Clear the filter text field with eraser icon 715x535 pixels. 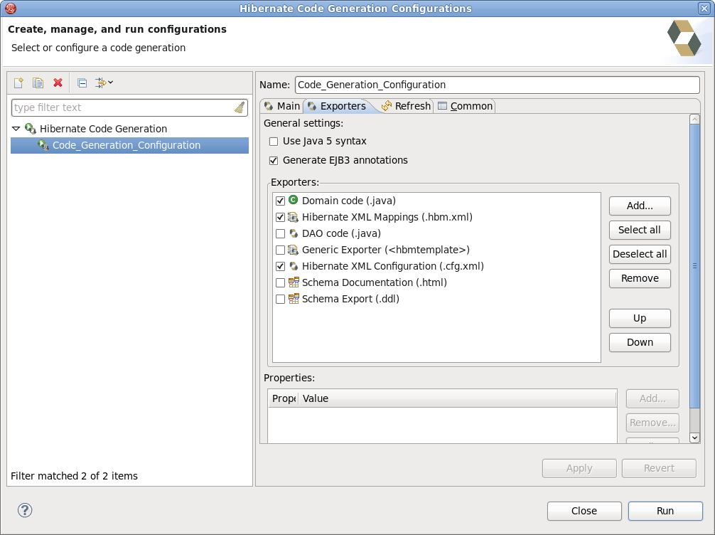(240, 107)
